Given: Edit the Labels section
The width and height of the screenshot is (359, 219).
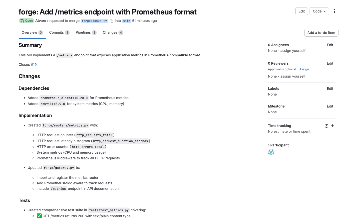Looking at the screenshot, I should pos(330,89).
